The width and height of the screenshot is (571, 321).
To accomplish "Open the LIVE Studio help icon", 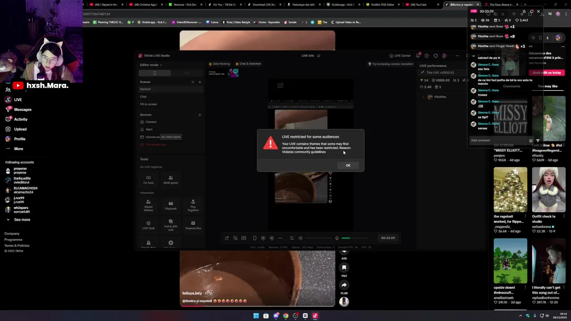I will click(427, 56).
